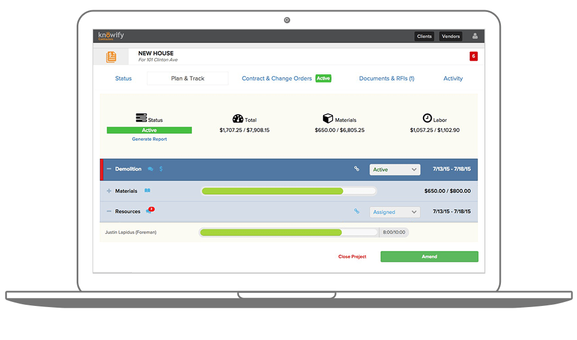Click the user profile icon in the top bar
The image size is (577, 340).
475,36
